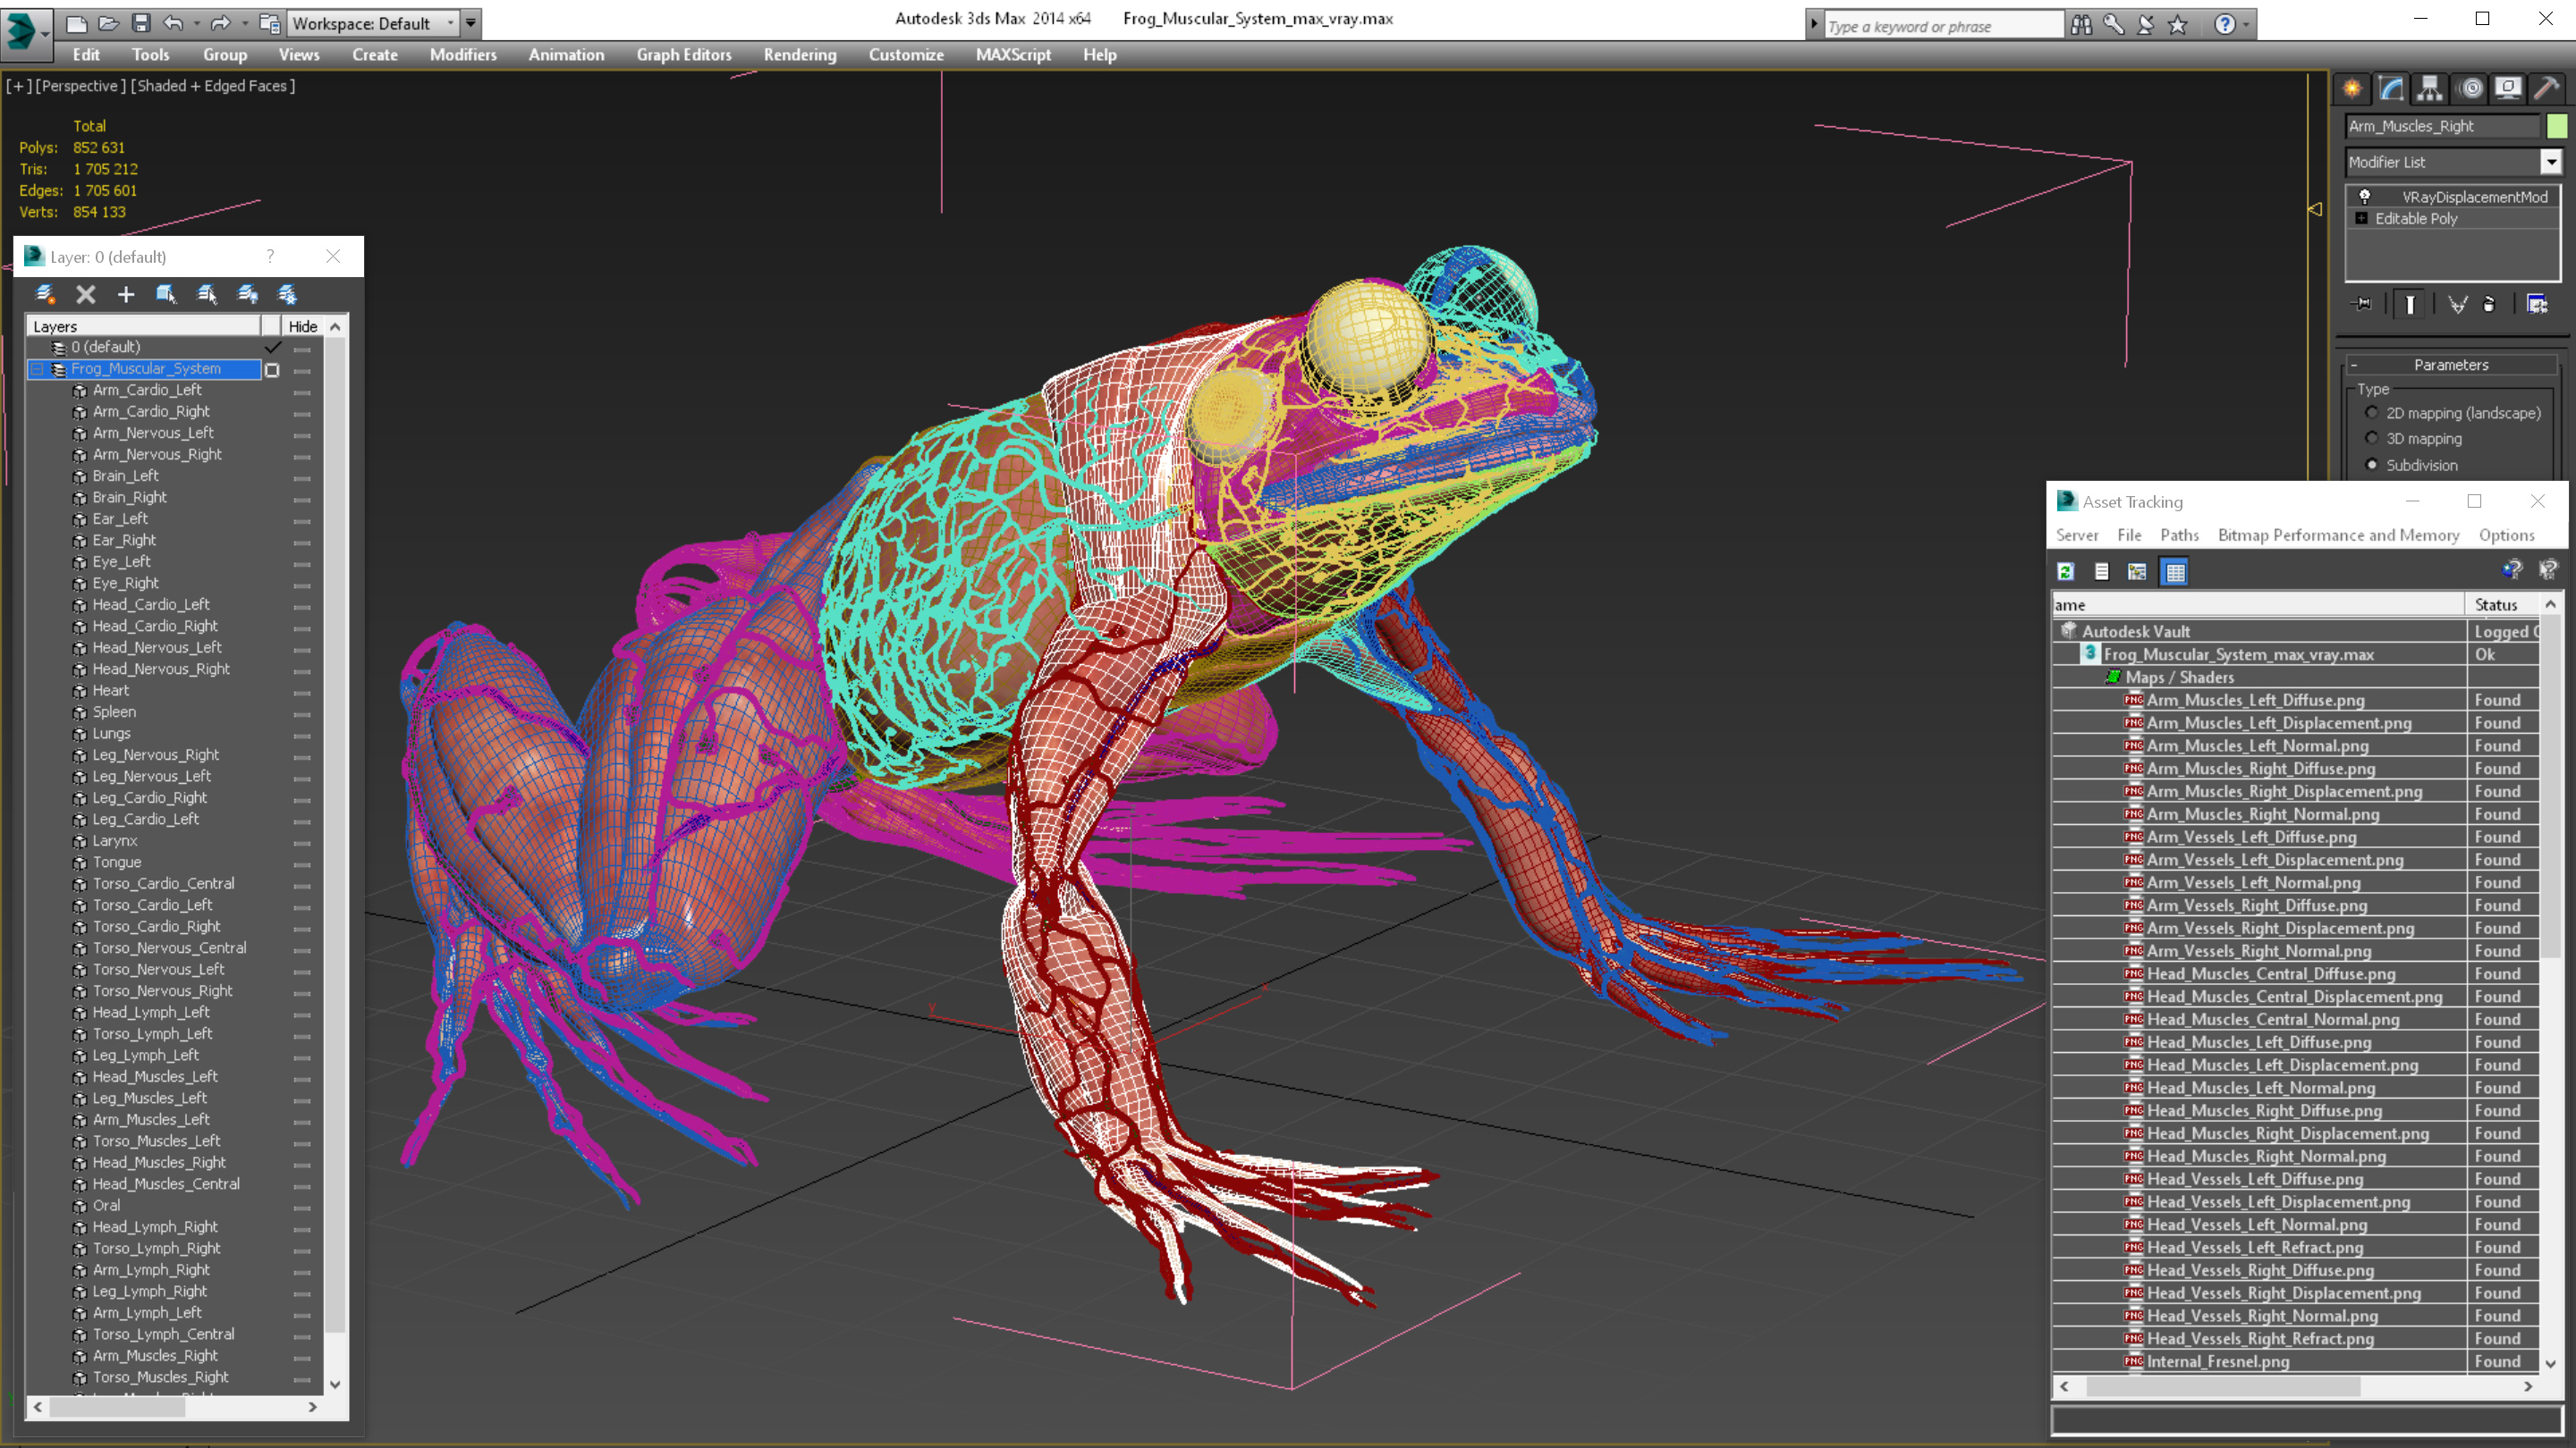Expand the Editable Poly plus in stack
The height and width of the screenshot is (1448, 2576).
pos(2361,218)
